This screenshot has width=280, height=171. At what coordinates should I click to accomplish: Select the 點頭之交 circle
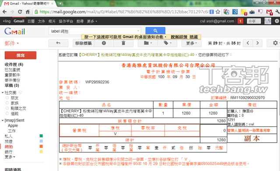click(18, 108)
